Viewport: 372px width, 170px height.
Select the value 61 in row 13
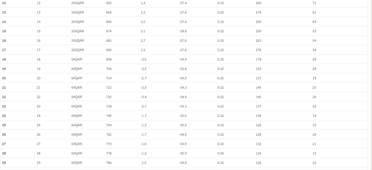tap(314, 12)
